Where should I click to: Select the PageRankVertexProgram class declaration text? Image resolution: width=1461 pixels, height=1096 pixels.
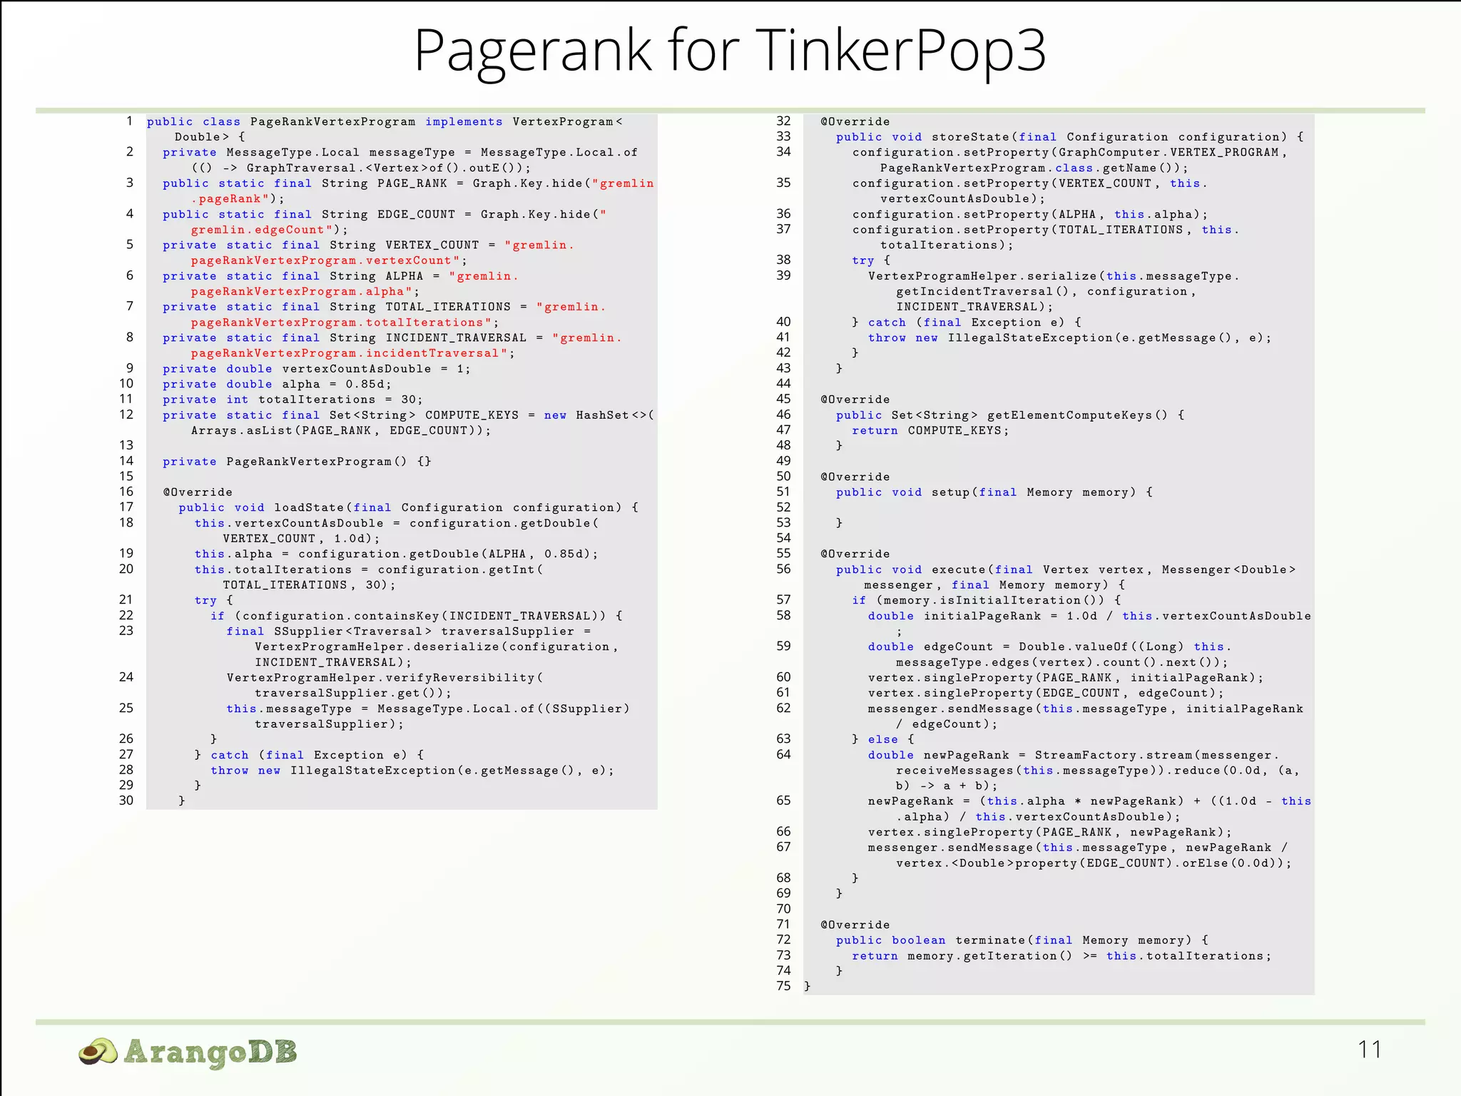[385, 129]
